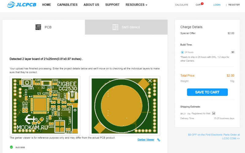Open the shipping method dropdown
This screenshot has height=153, width=245.
coord(214,113)
